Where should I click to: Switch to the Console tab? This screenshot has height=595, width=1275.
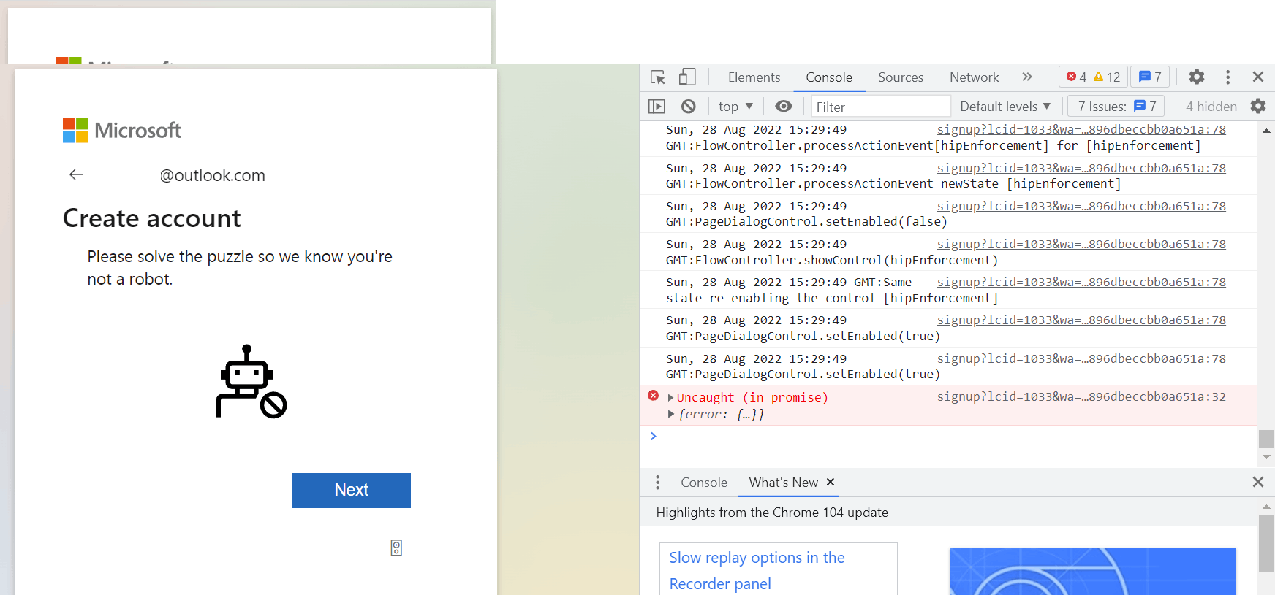pos(829,77)
